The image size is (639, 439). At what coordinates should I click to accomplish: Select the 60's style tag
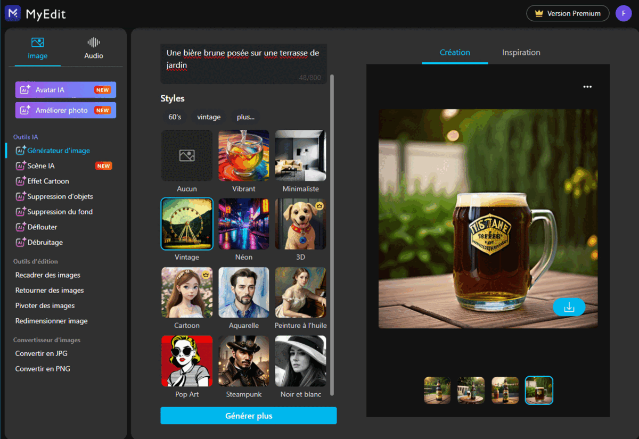[x=175, y=117]
